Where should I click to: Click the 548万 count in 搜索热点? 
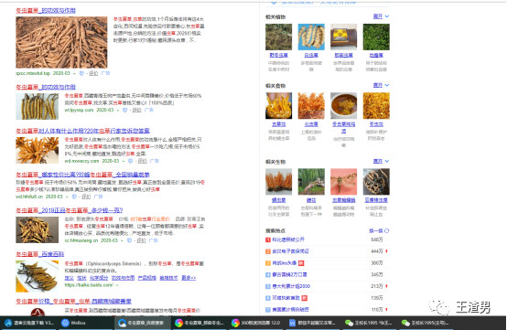tap(377, 240)
